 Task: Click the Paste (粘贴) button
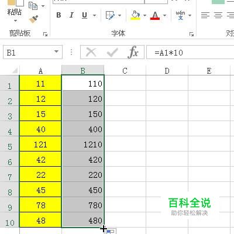coord(14,8)
